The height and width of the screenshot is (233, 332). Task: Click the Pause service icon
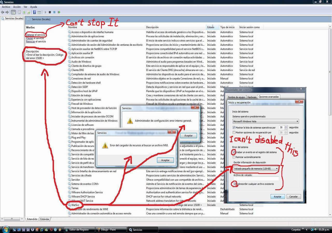(54, 12)
